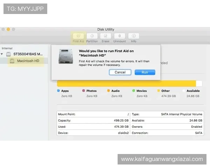Viewport: 210px width, 168px height.
Task: Click the Unmount toolbar icon
Action: pos(120,36)
